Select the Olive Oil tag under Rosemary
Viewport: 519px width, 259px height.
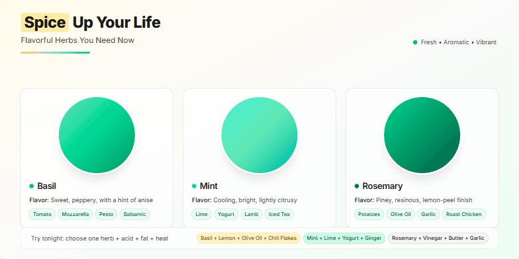pyautogui.click(x=401, y=214)
